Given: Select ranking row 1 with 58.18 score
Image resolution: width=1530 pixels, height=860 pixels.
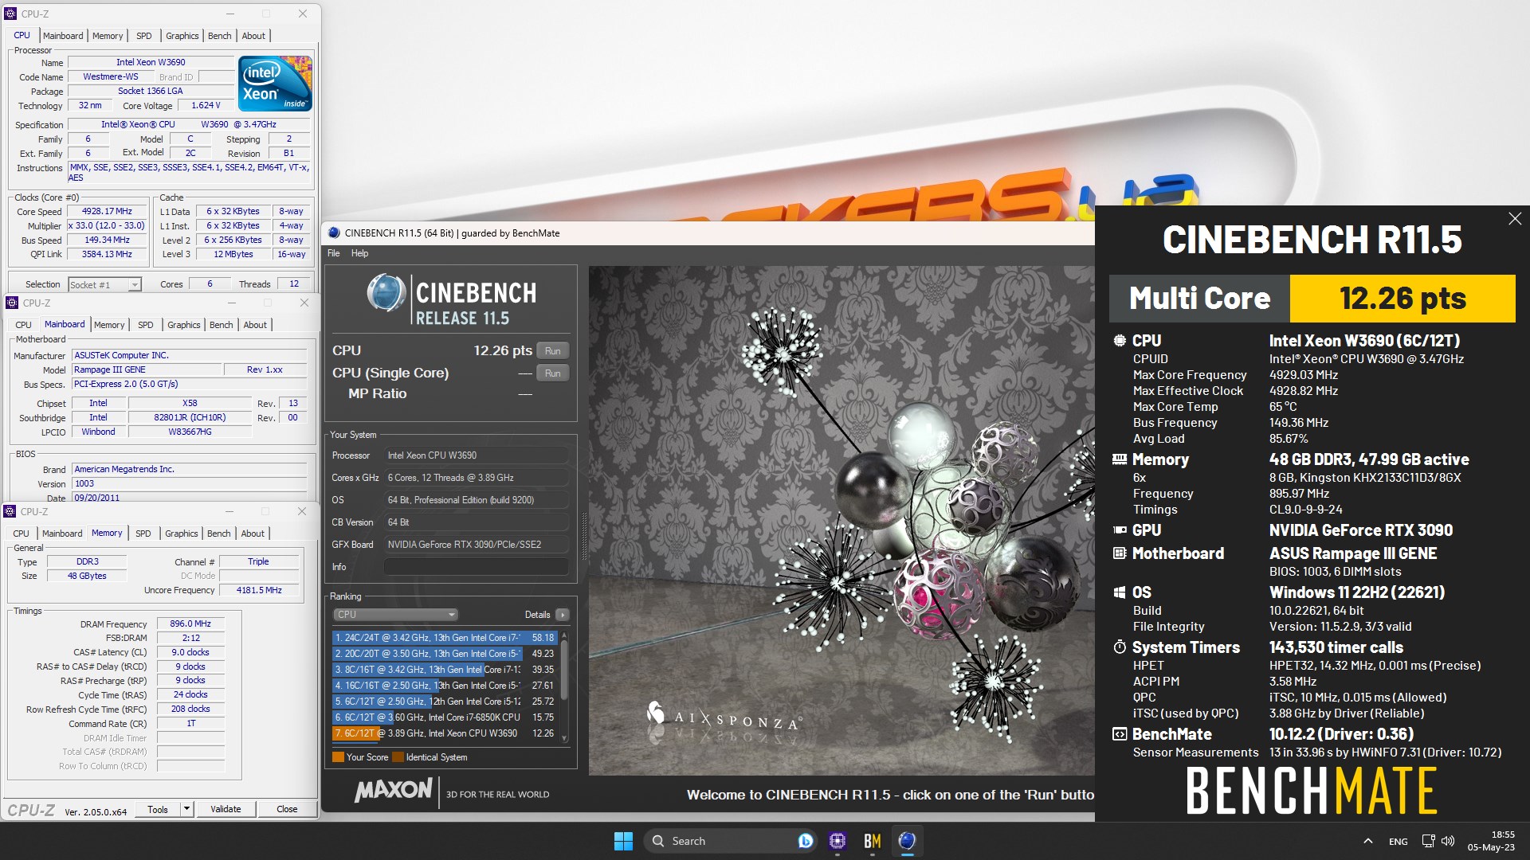Looking at the screenshot, I should click(444, 638).
